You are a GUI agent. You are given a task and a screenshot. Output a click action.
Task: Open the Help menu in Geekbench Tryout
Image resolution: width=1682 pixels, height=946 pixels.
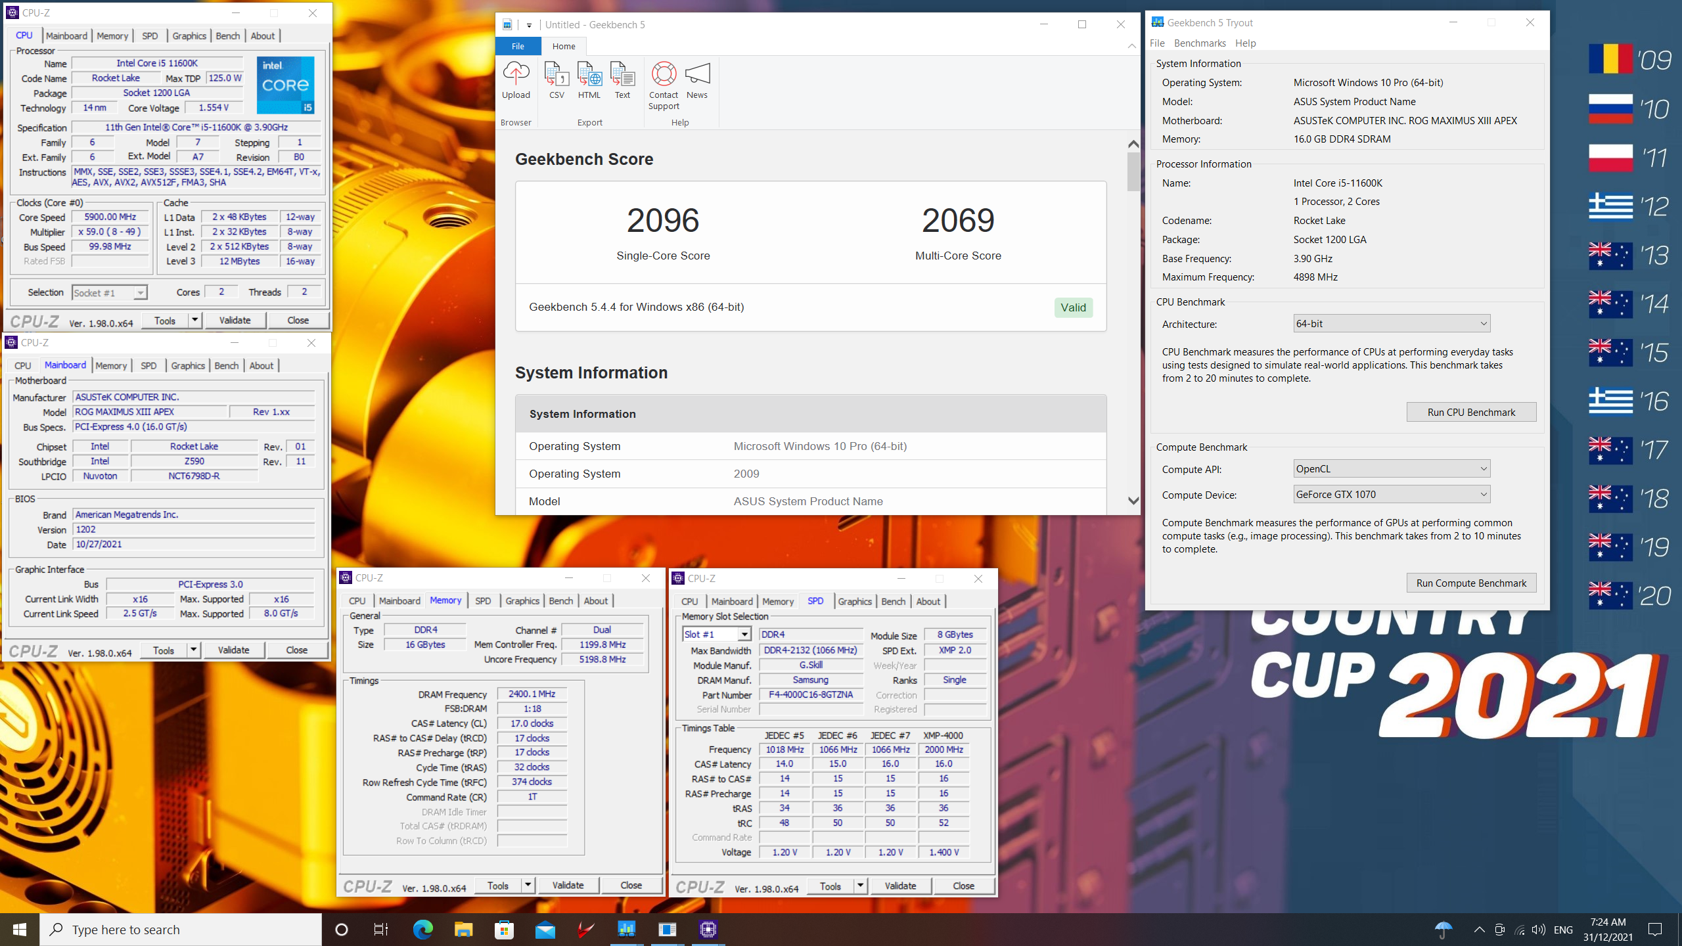1245,43
